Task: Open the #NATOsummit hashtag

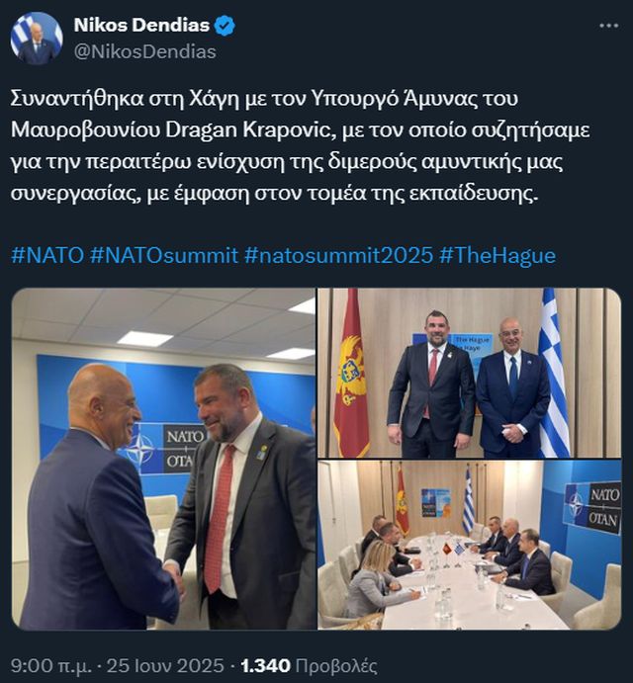Action: click(x=164, y=255)
